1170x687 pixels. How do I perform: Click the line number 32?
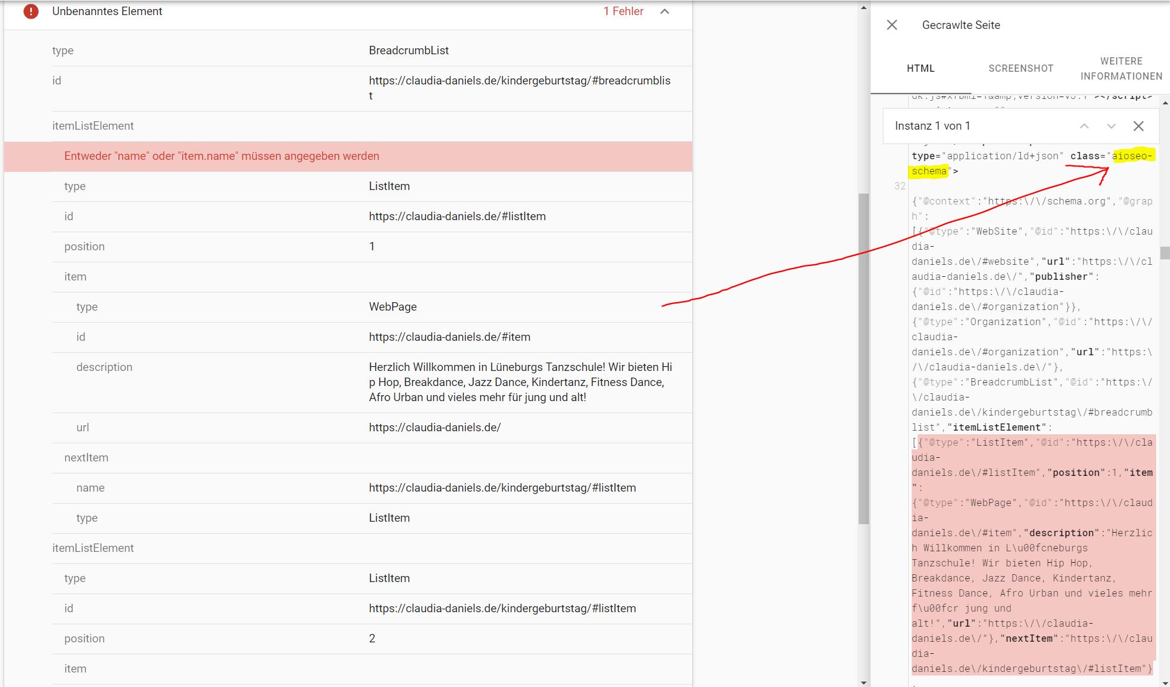[x=900, y=186]
